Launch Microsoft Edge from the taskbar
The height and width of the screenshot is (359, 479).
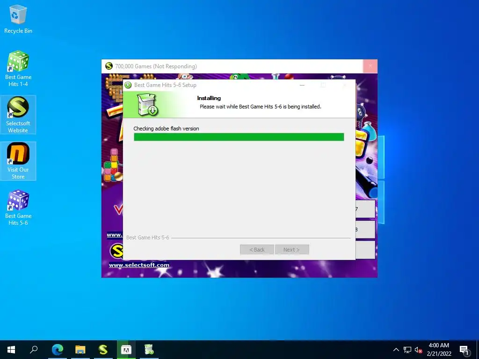tap(58, 350)
